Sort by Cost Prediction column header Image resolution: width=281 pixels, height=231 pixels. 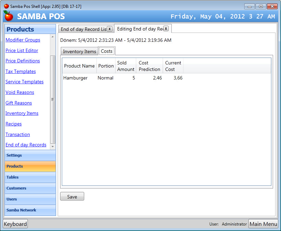[x=149, y=66]
